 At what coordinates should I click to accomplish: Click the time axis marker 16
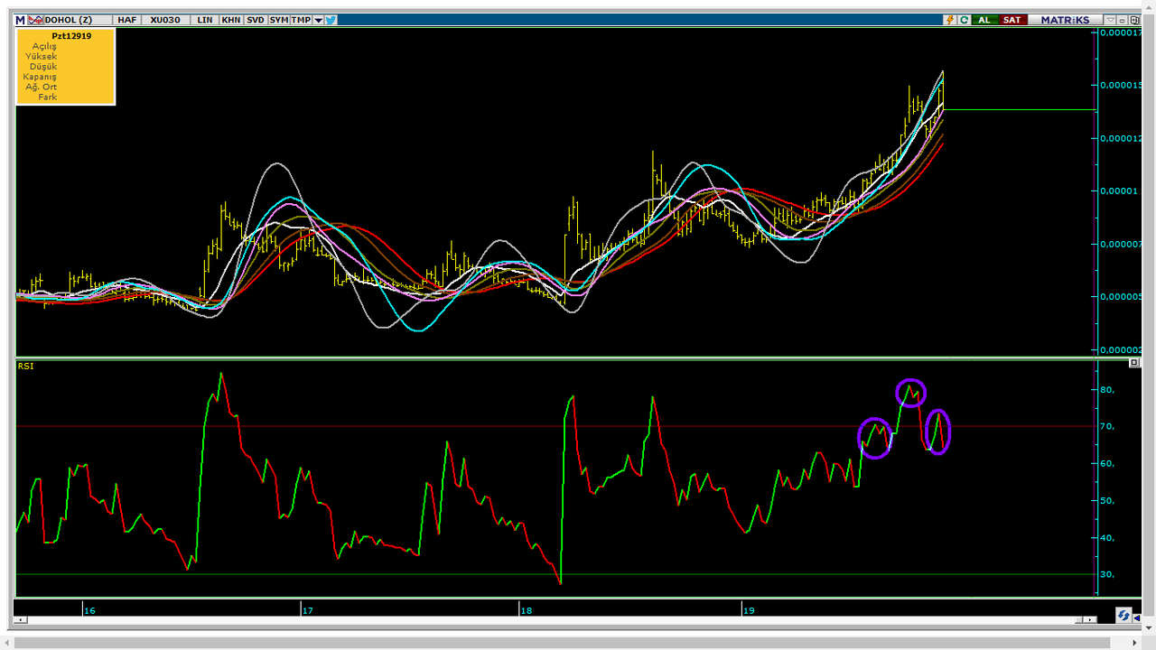(89, 611)
